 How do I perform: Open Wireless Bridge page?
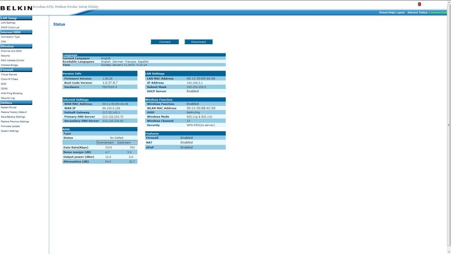[9, 65]
